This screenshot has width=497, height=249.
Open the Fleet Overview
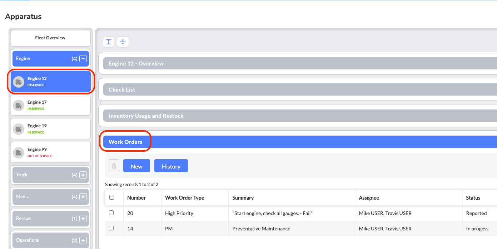pos(50,38)
